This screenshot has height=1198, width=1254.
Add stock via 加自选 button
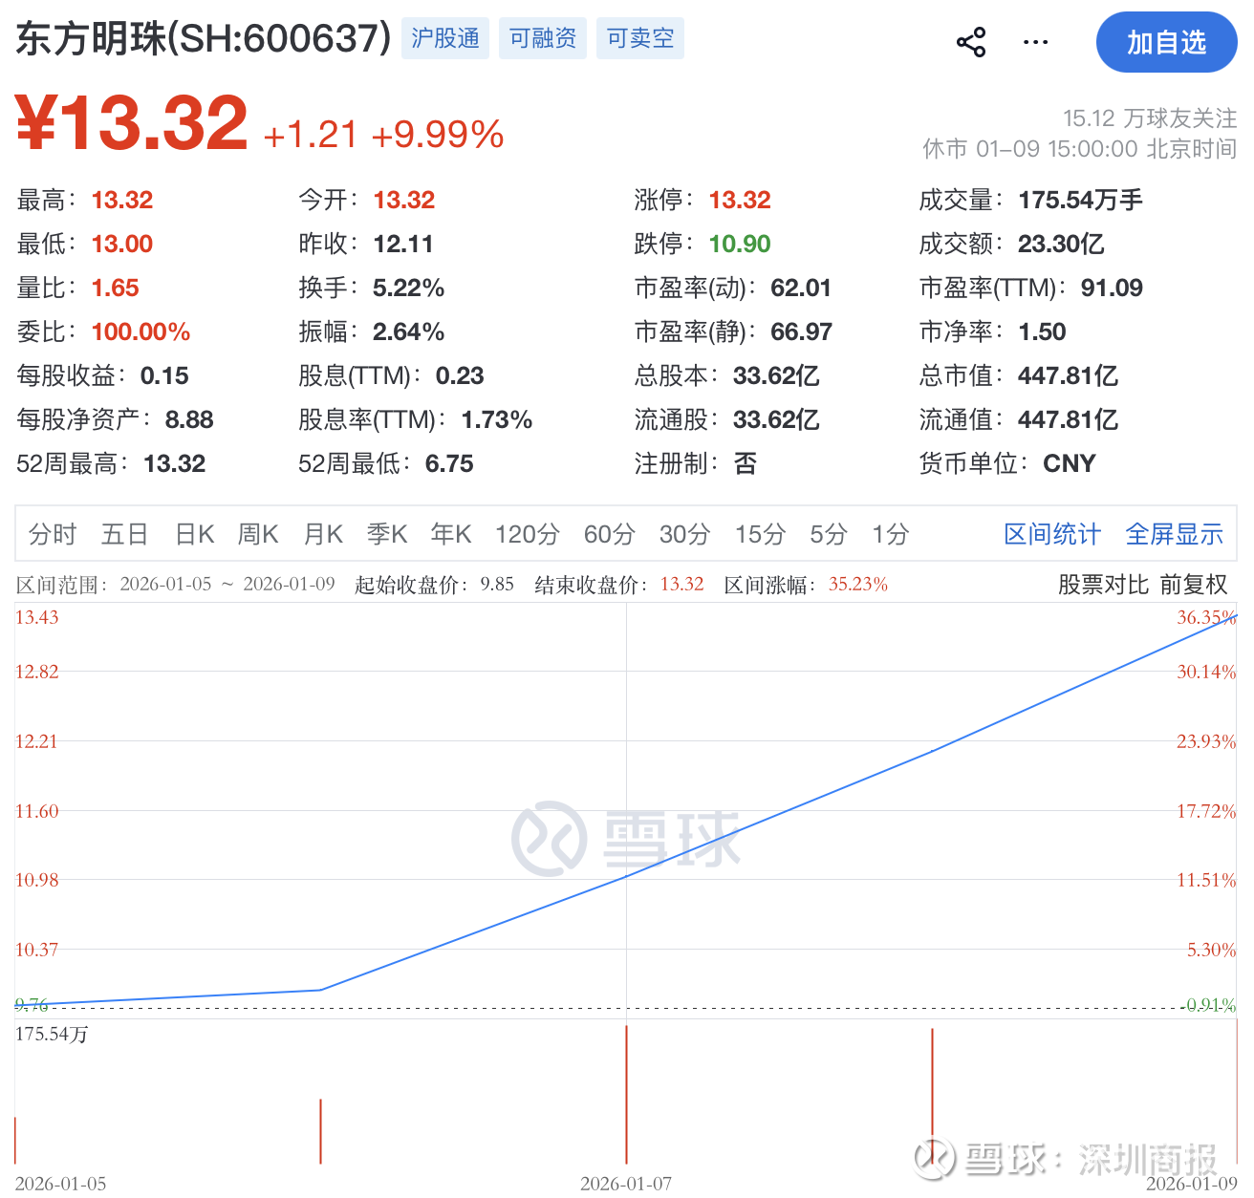click(x=1166, y=42)
